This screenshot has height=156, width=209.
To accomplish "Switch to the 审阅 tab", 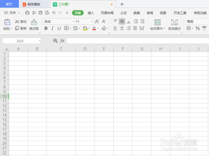I will (150, 13).
